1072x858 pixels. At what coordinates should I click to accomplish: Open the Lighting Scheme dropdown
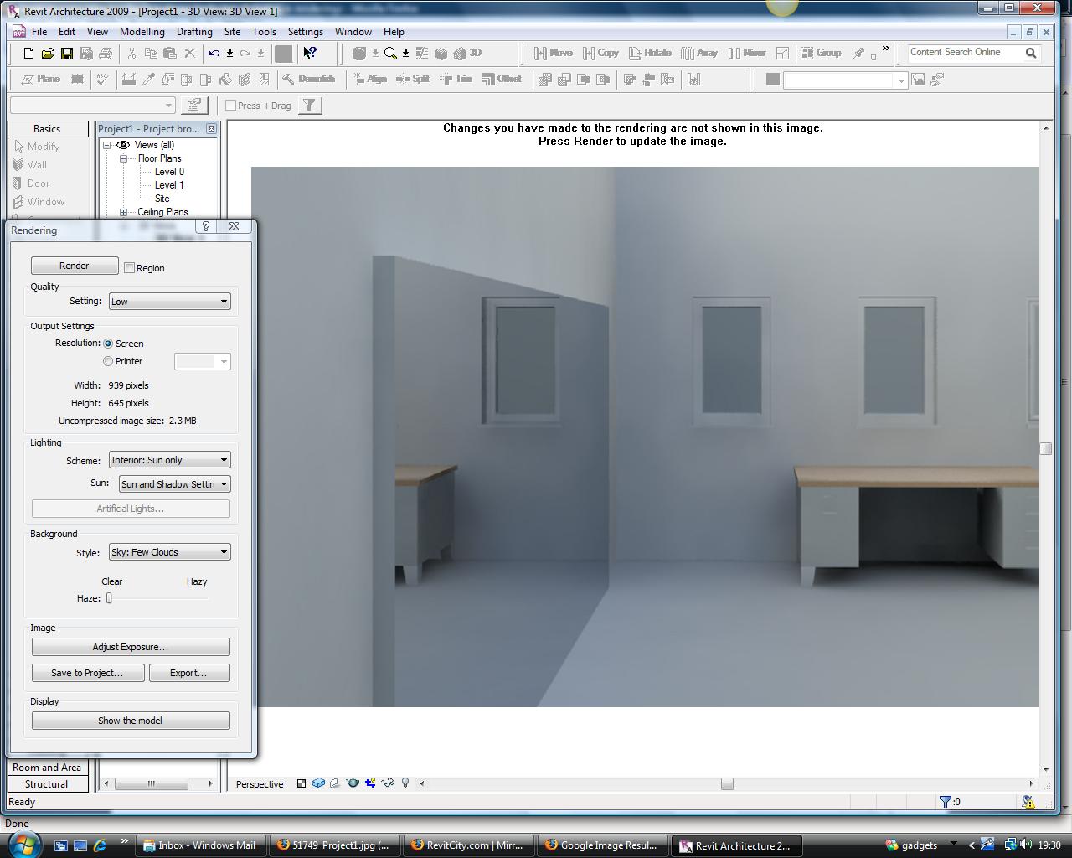point(169,460)
